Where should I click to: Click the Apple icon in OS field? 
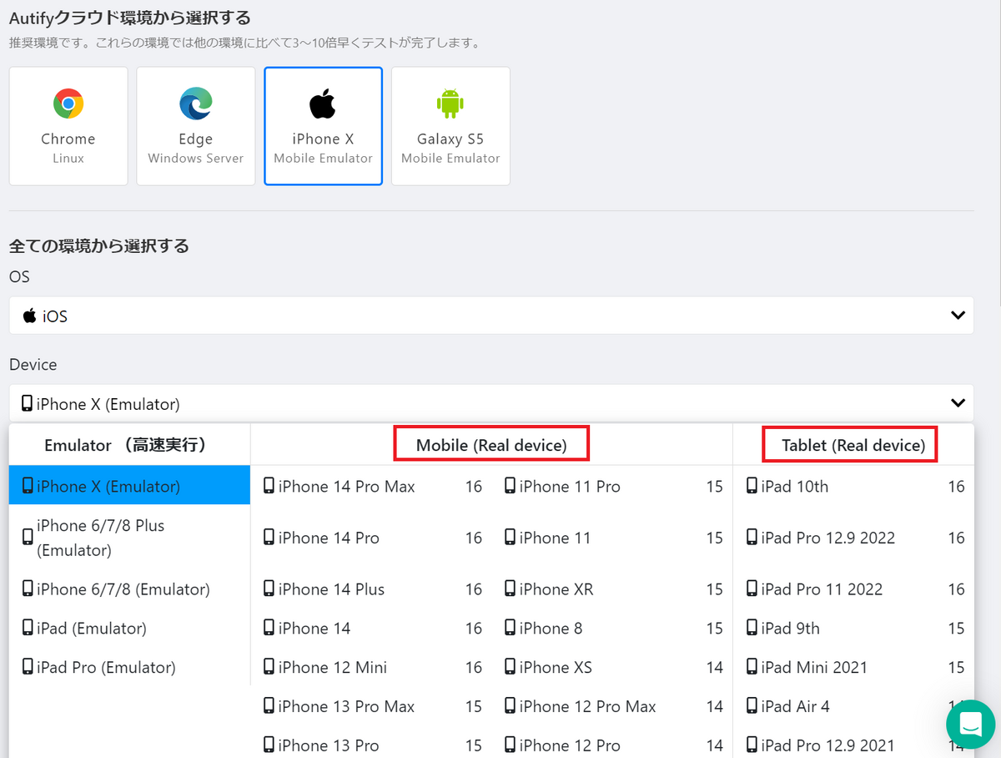29,316
